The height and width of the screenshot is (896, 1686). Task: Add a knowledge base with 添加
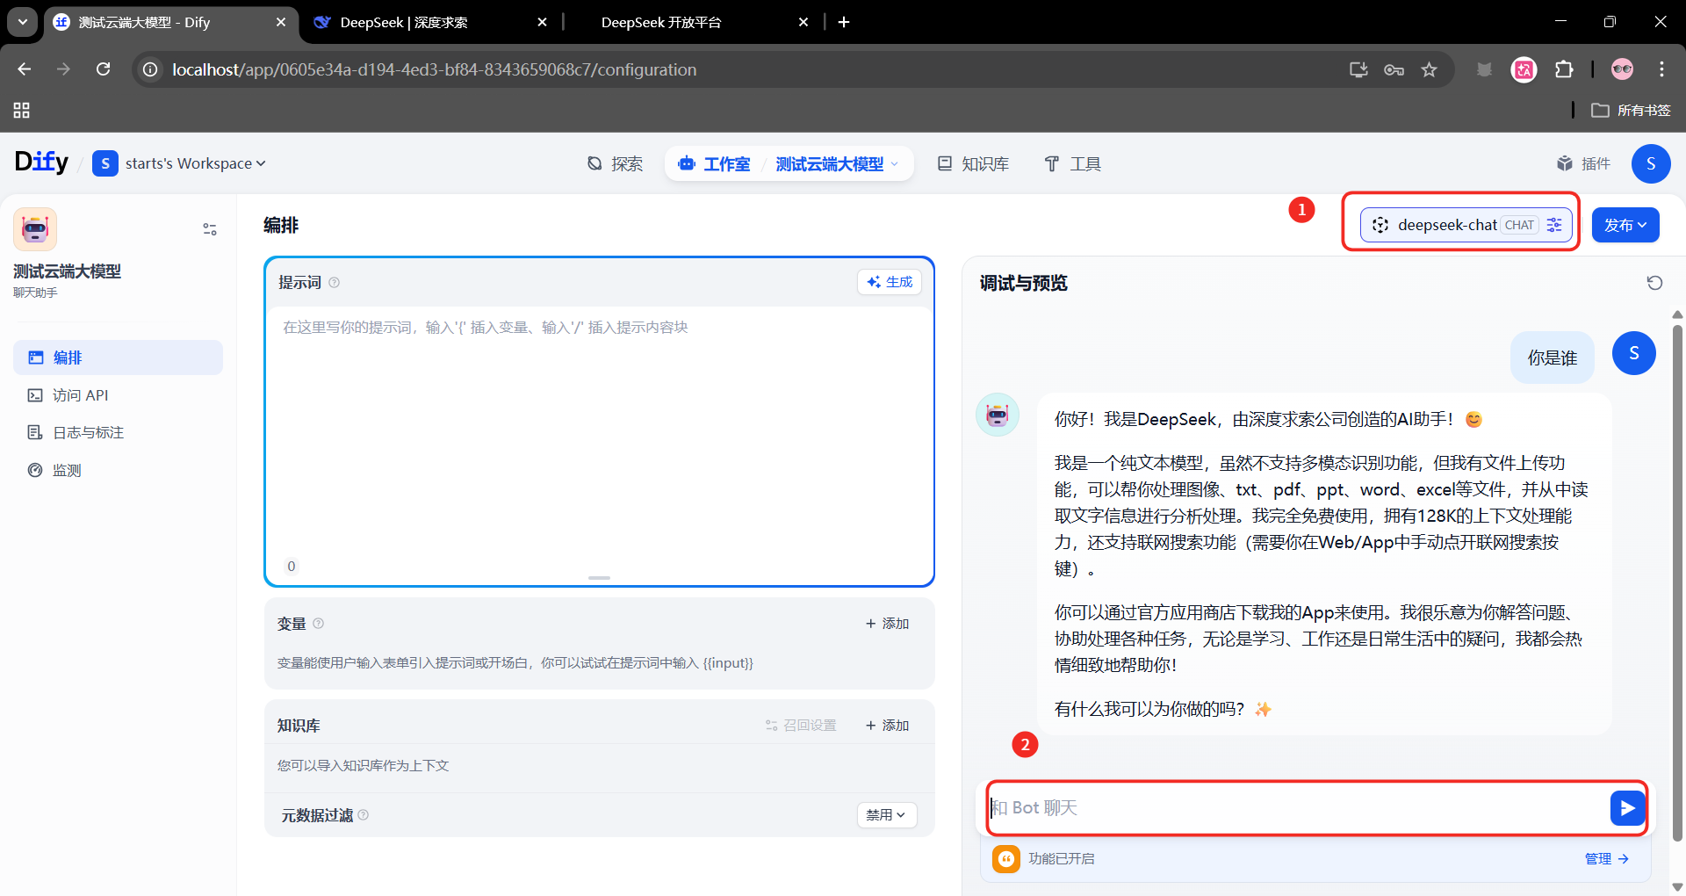click(887, 726)
